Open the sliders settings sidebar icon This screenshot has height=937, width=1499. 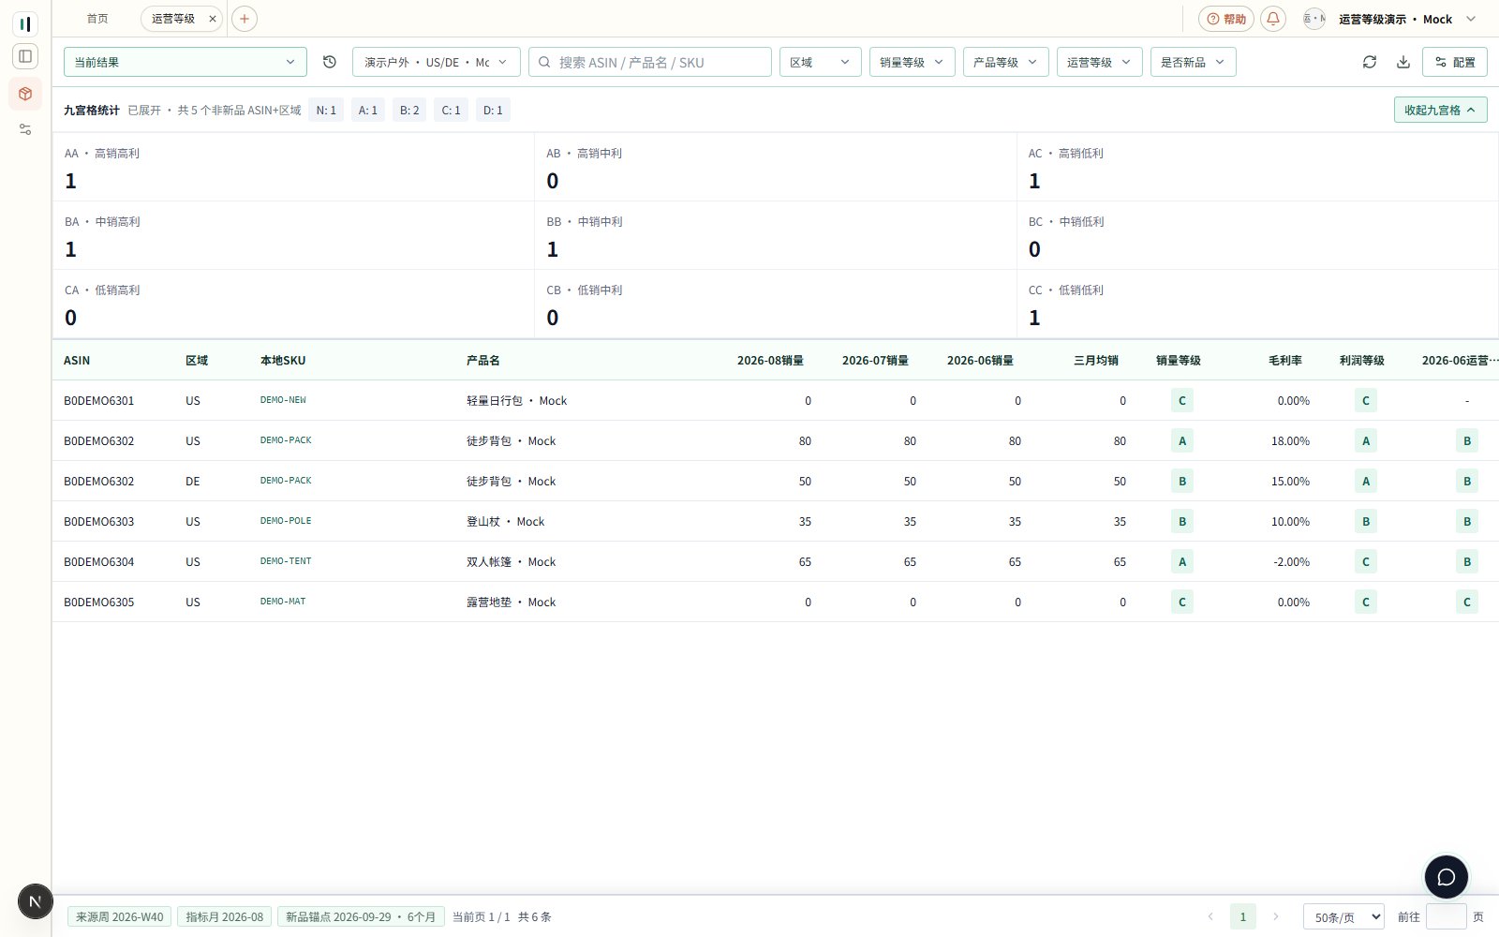point(25,129)
